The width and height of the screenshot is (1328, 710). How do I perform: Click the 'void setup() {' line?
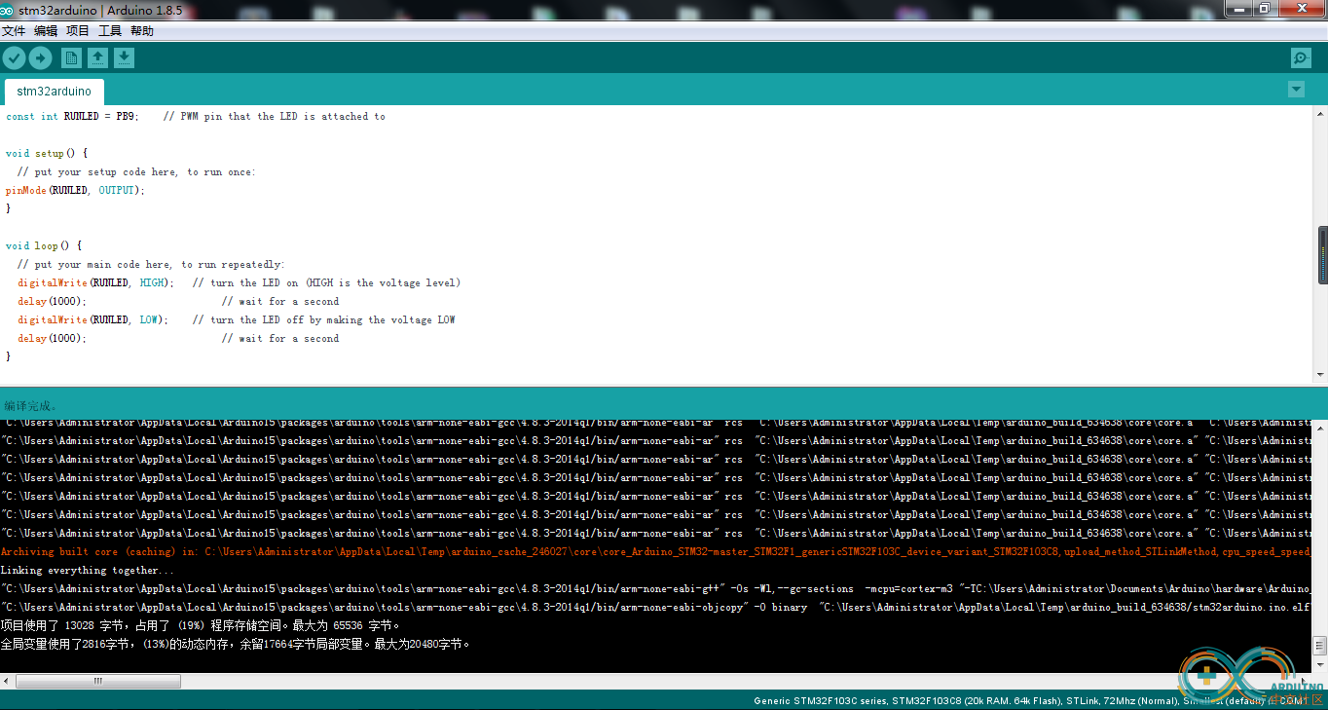click(x=47, y=153)
